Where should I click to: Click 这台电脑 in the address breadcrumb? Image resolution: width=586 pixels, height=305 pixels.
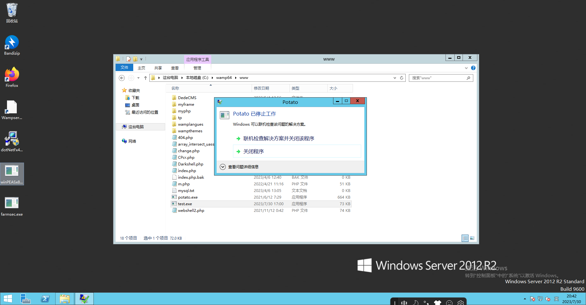click(170, 78)
